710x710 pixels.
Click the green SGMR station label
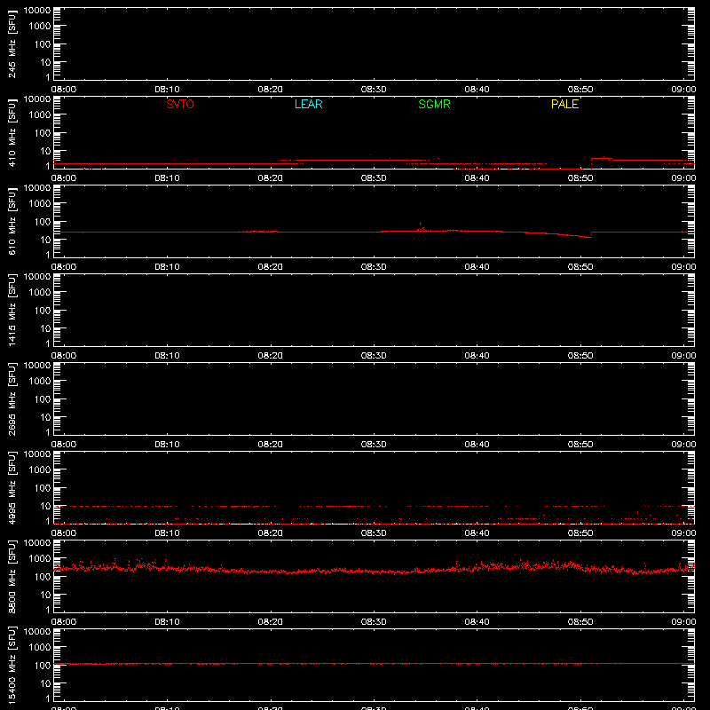pos(434,104)
